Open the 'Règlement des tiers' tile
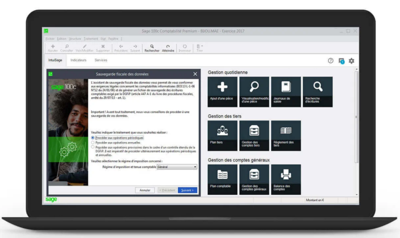 tap(286, 136)
